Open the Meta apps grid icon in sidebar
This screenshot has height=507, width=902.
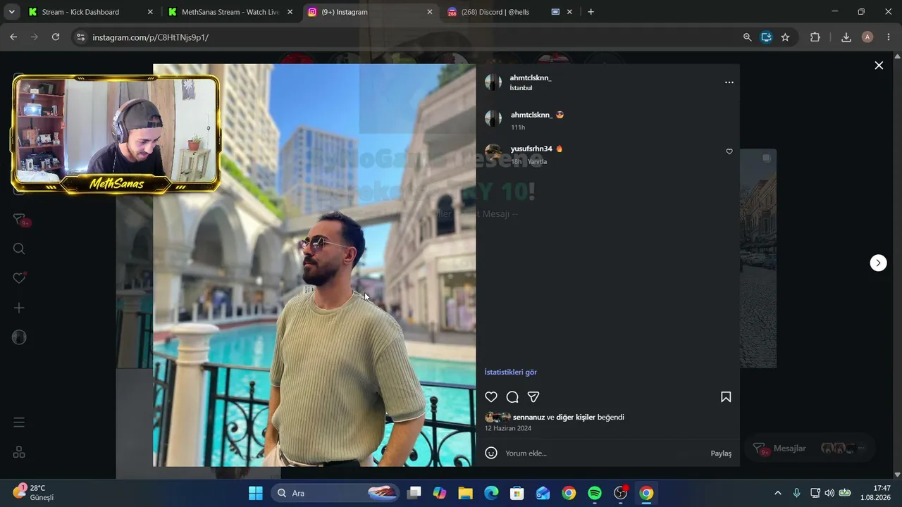[19, 452]
